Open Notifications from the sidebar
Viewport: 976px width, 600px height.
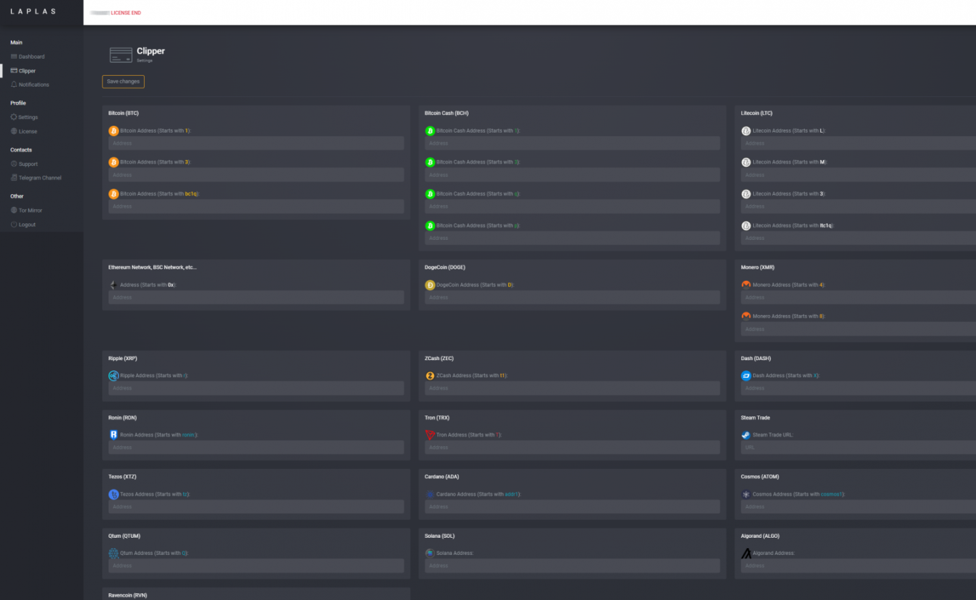(30, 85)
